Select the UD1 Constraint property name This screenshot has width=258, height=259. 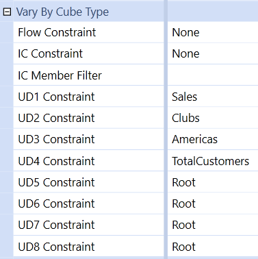tap(56, 97)
